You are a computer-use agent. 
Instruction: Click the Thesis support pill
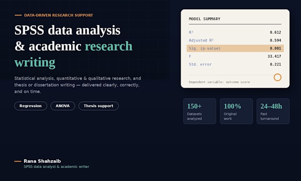98,106
